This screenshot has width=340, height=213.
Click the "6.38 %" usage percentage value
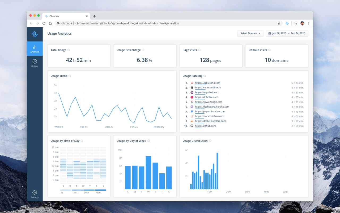click(144, 60)
